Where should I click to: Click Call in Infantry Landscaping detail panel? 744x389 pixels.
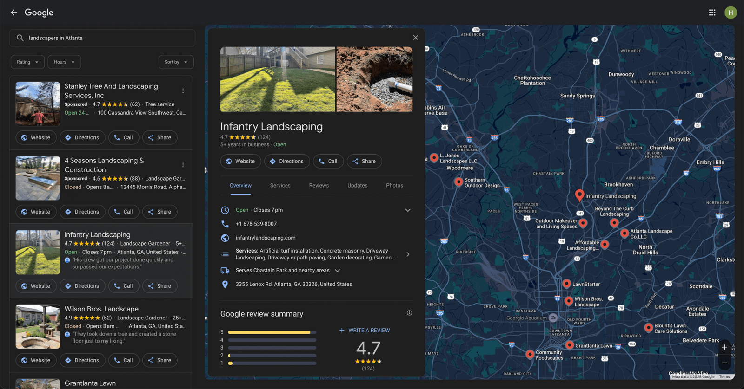coord(328,161)
